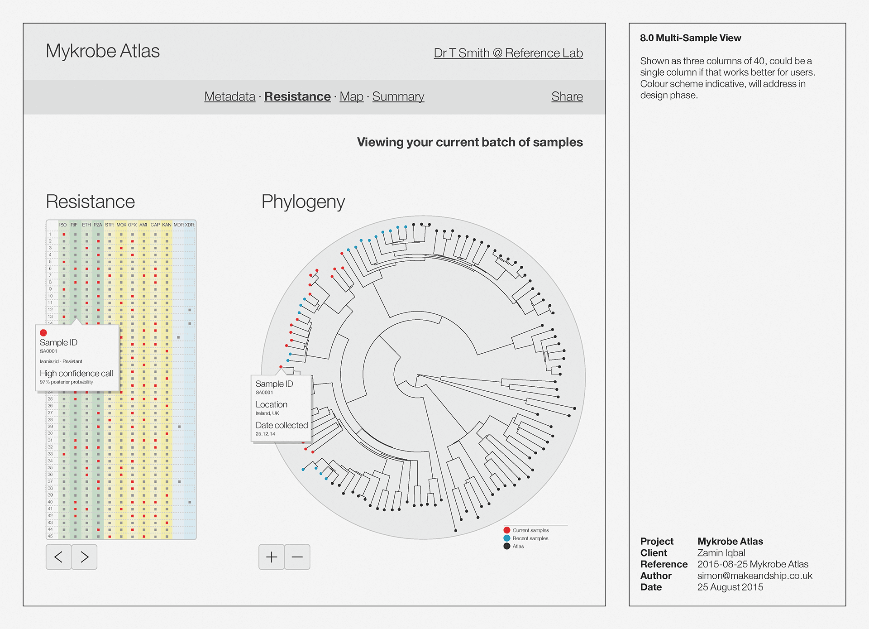Click reference '2015-08-25 Mykrobe Atlas'

pyautogui.click(x=753, y=564)
